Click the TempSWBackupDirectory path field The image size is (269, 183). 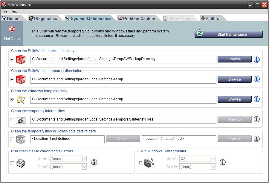click(x=123, y=59)
